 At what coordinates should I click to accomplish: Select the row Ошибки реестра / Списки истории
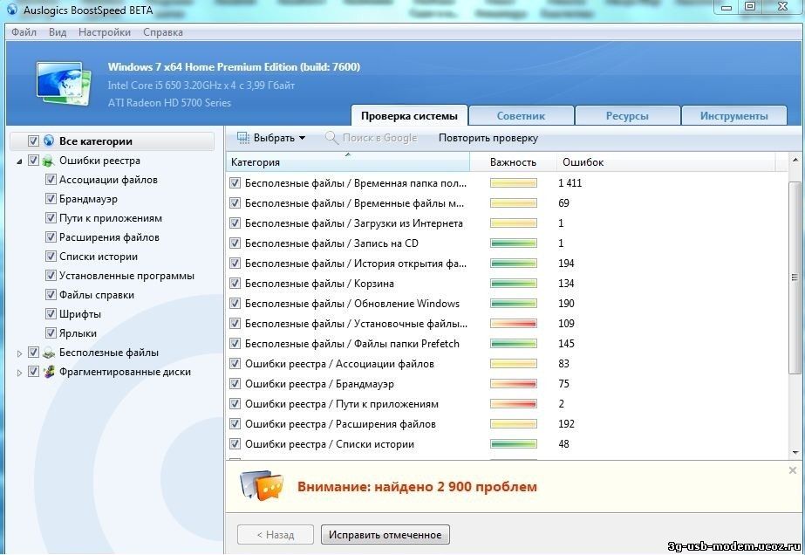pos(506,444)
